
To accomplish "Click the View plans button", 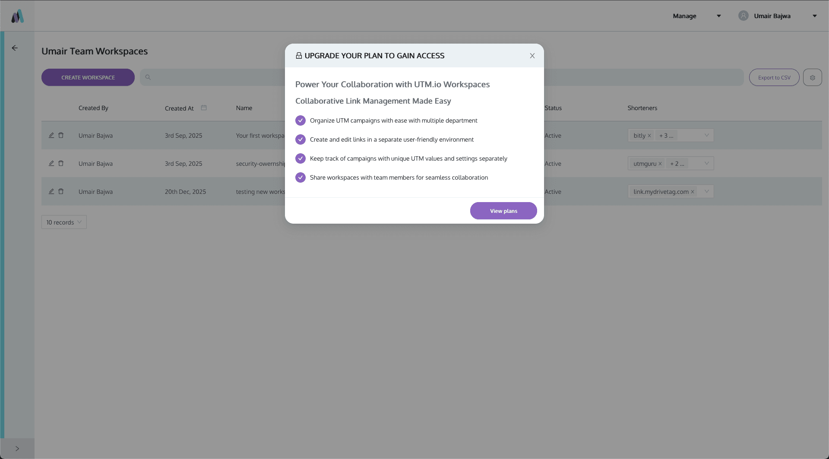I will (503, 211).
